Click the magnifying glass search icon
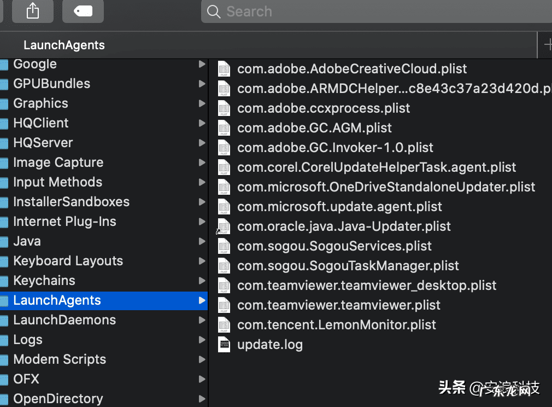The width and height of the screenshot is (552, 407). pos(214,11)
